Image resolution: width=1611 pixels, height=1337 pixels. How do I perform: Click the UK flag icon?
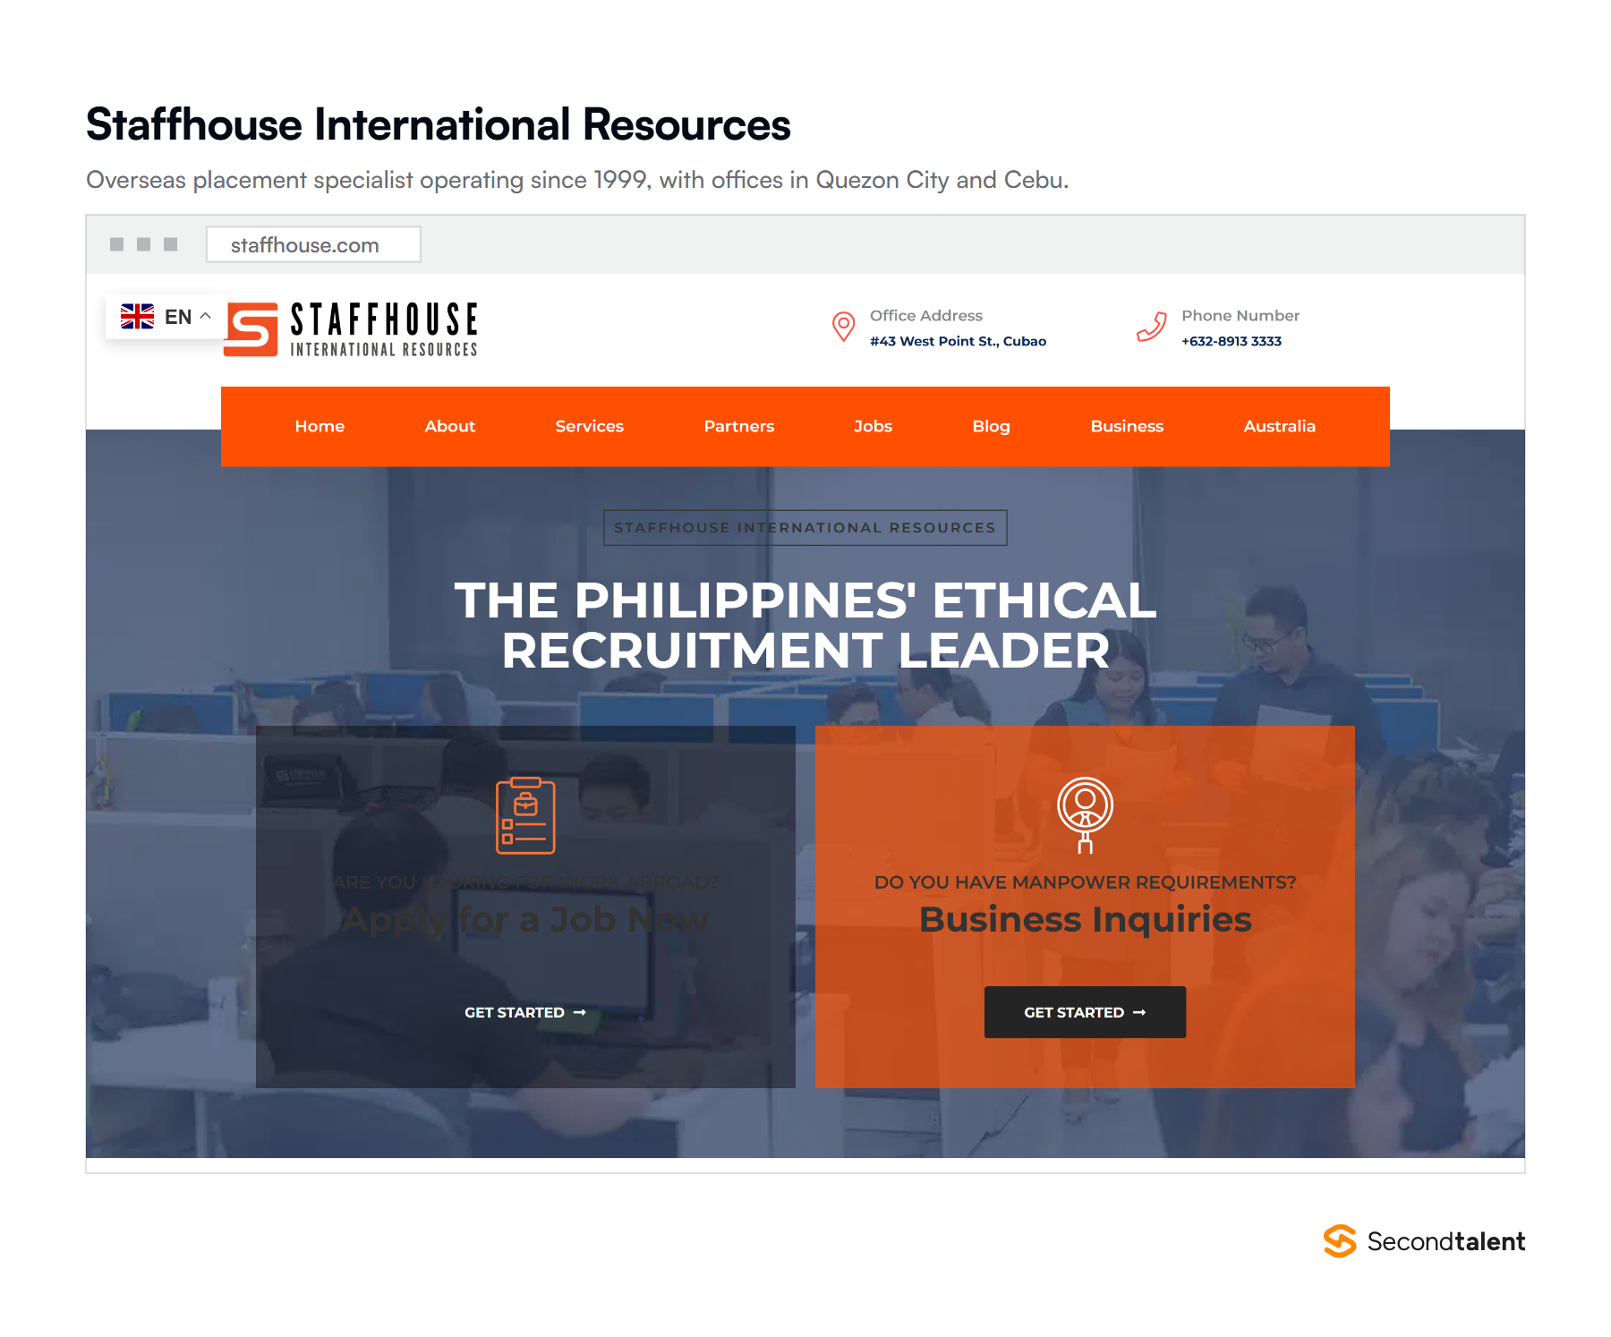[137, 316]
